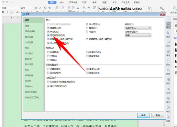Viewport: 177px width, 127px height.
Task: Toggle Underline formatting icon
Action: [11, 12]
